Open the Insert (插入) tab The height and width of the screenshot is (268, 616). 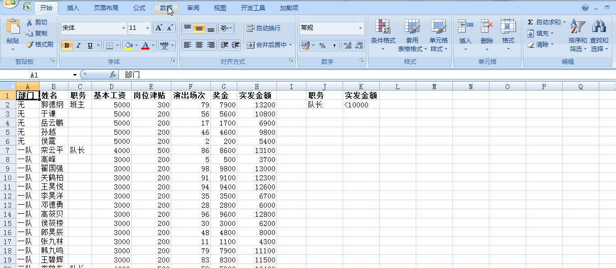pos(73,8)
